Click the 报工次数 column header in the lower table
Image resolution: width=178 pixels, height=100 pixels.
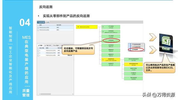pyautogui.click(x=42, y=48)
